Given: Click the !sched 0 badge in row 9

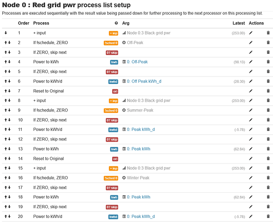Looking at the screenshot, I should click(x=111, y=111).
